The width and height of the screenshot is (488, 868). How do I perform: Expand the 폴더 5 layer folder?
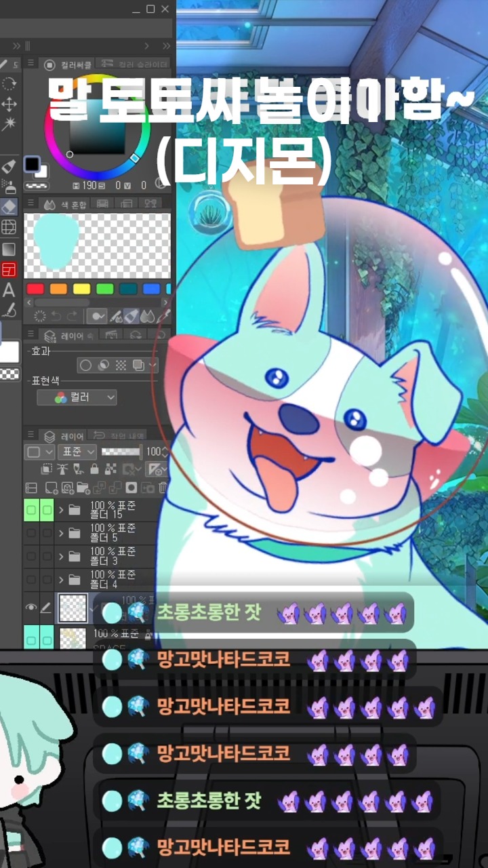(62, 534)
